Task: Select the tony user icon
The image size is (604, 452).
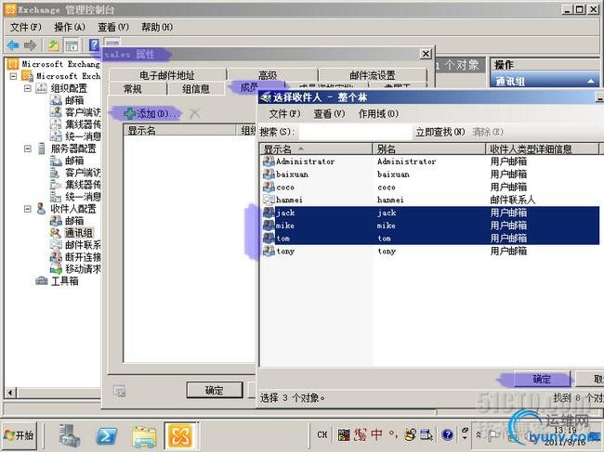Action: tap(269, 251)
